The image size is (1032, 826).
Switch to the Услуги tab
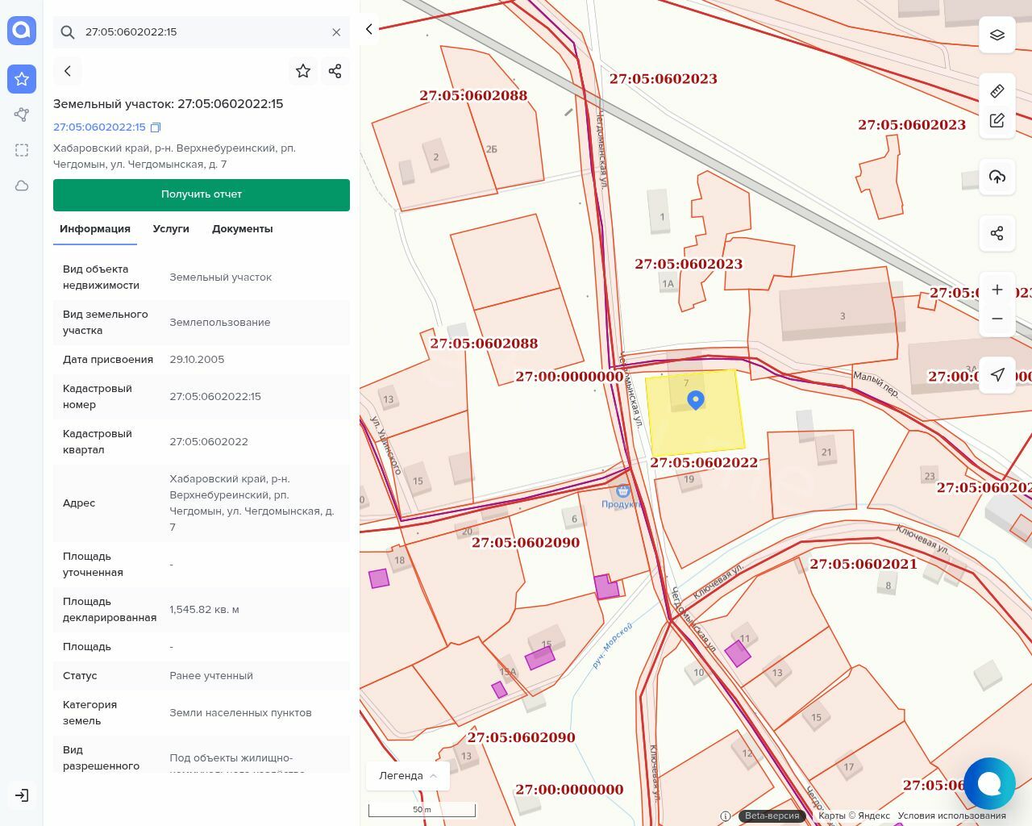point(171,229)
